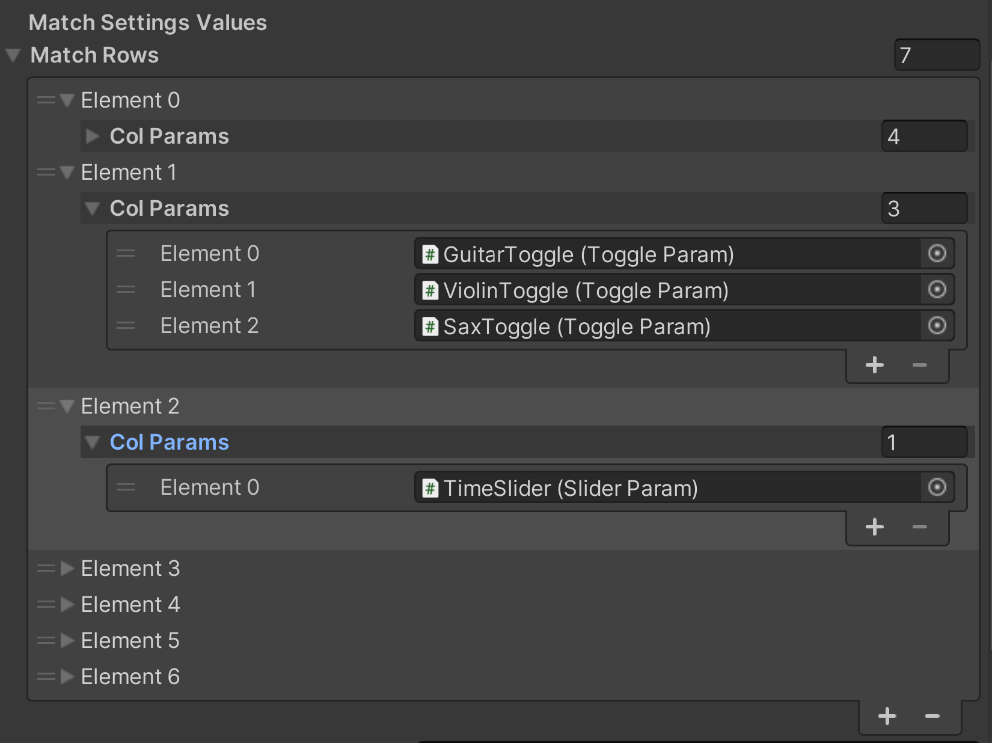Expand Element 5 row
The image size is (992, 743).
coord(67,641)
